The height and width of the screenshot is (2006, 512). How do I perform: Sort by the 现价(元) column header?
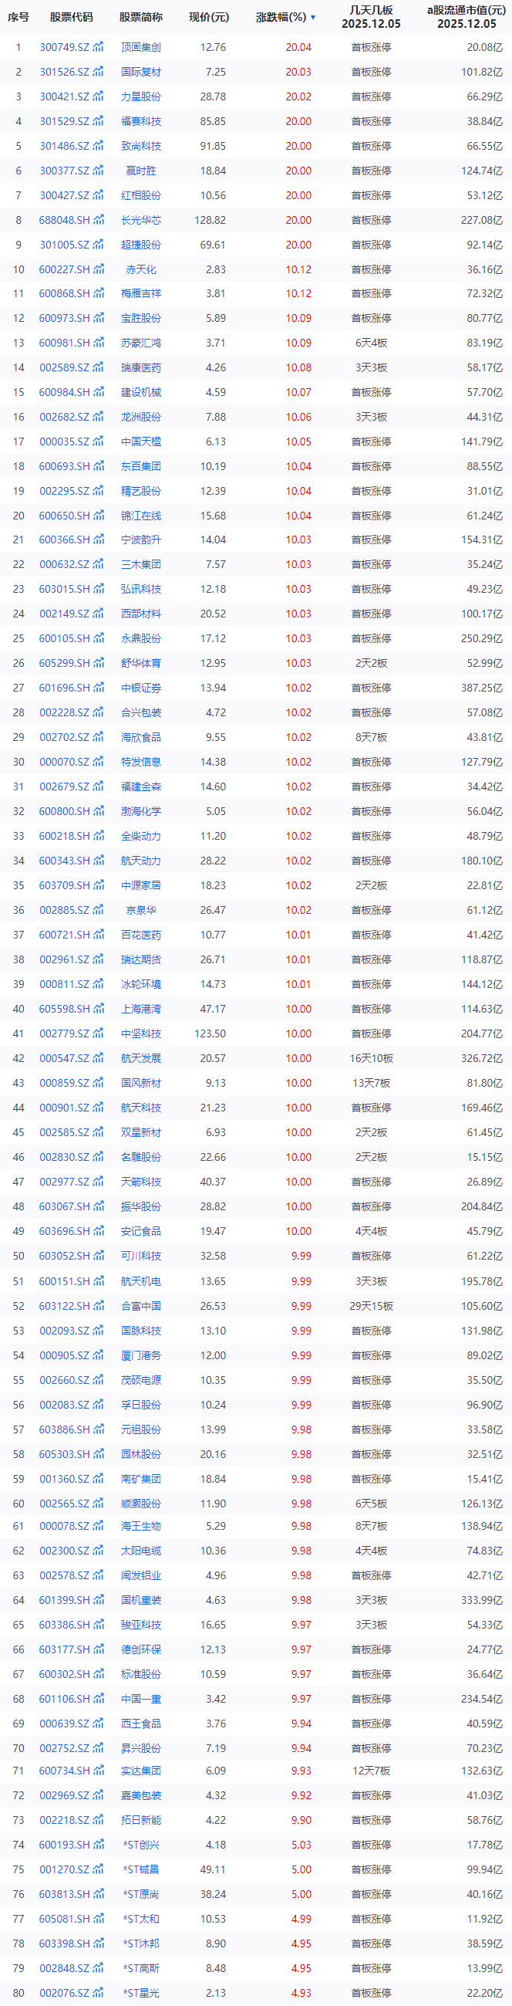208,17
